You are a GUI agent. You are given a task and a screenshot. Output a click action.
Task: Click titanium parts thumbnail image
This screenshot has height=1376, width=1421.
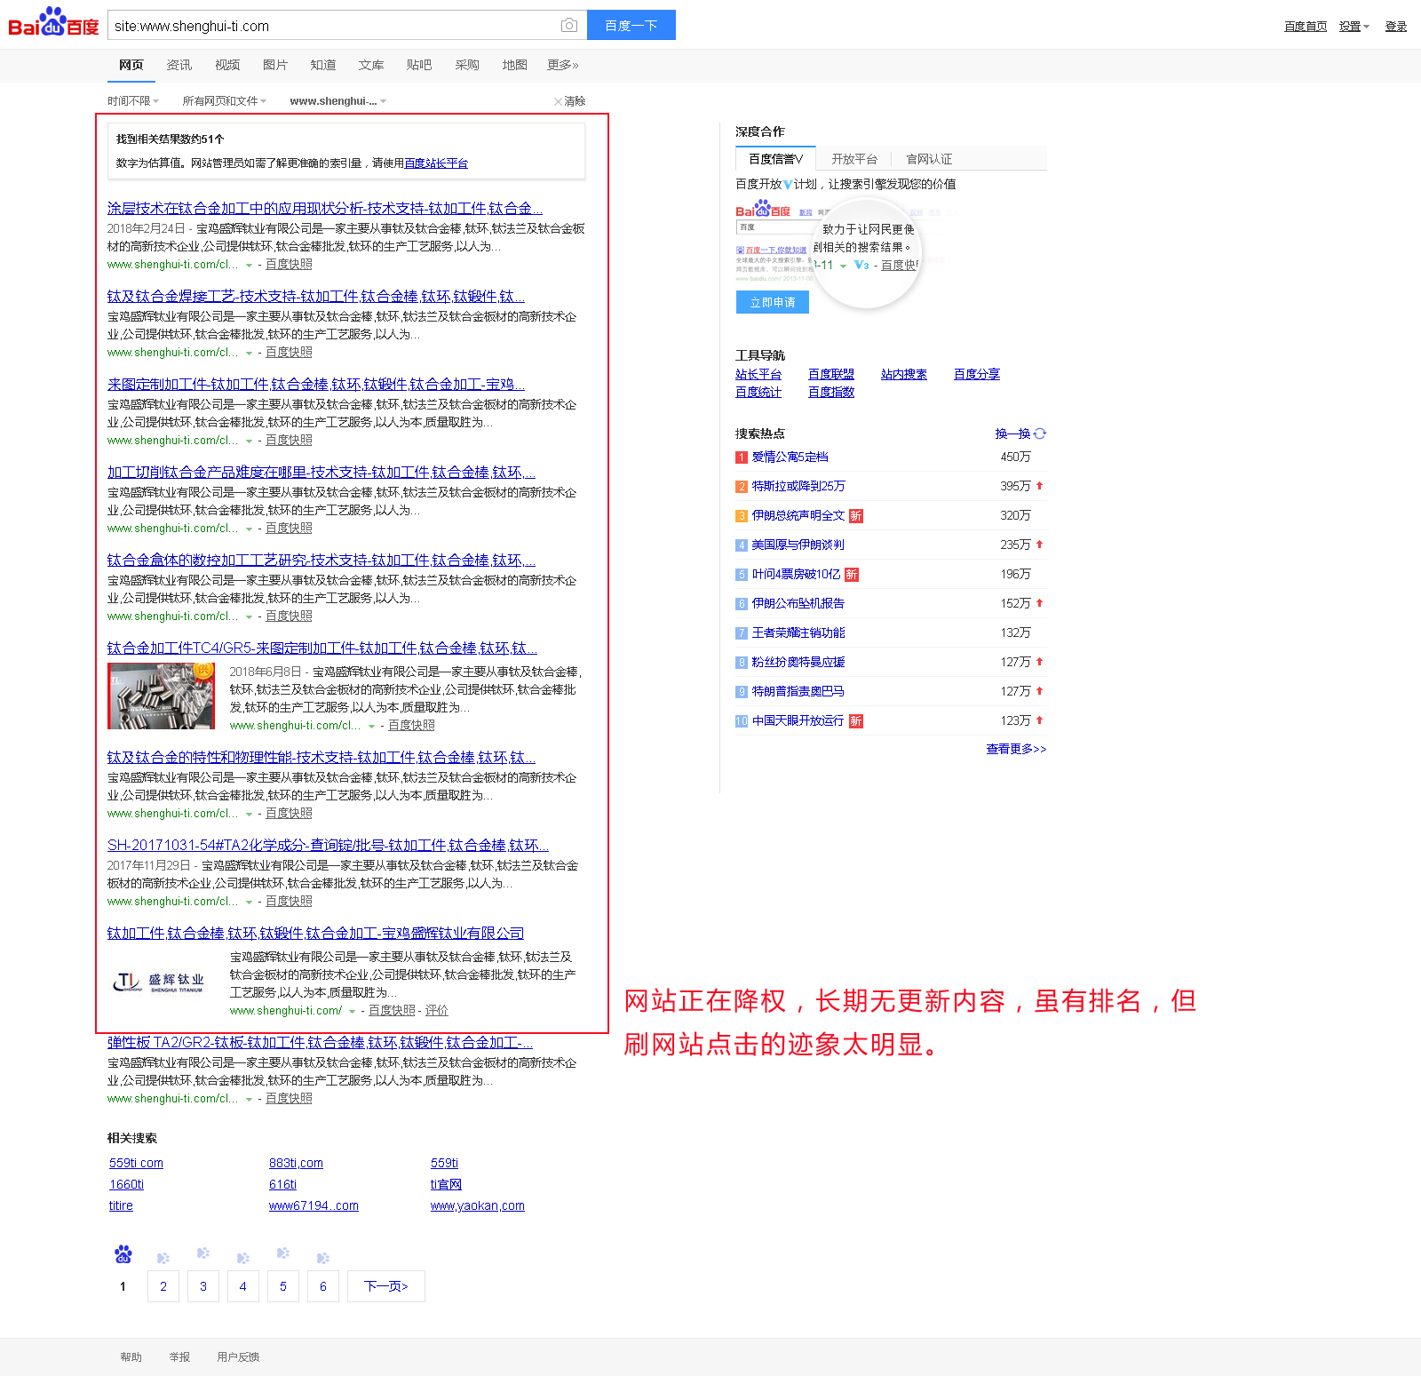click(161, 696)
